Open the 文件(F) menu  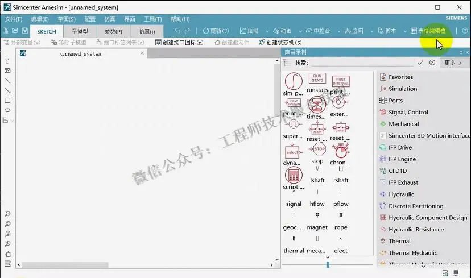pos(14,19)
